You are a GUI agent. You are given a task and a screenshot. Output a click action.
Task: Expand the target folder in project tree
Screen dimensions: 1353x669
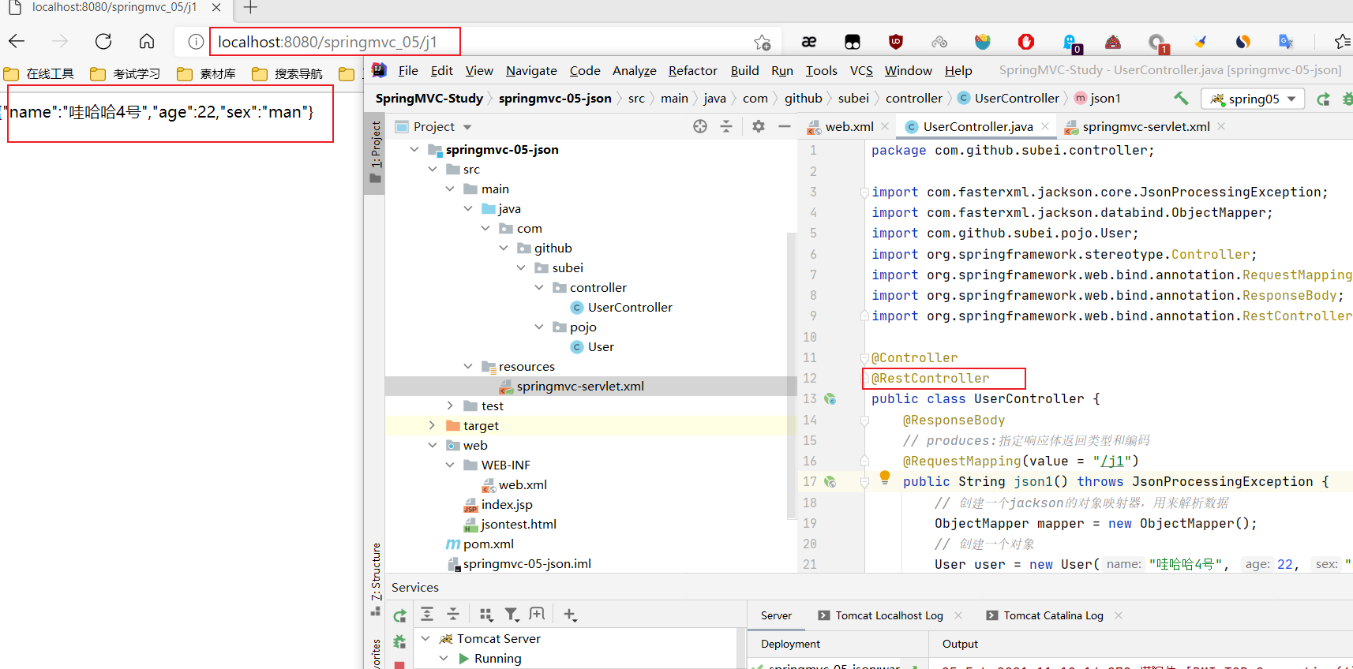432,425
